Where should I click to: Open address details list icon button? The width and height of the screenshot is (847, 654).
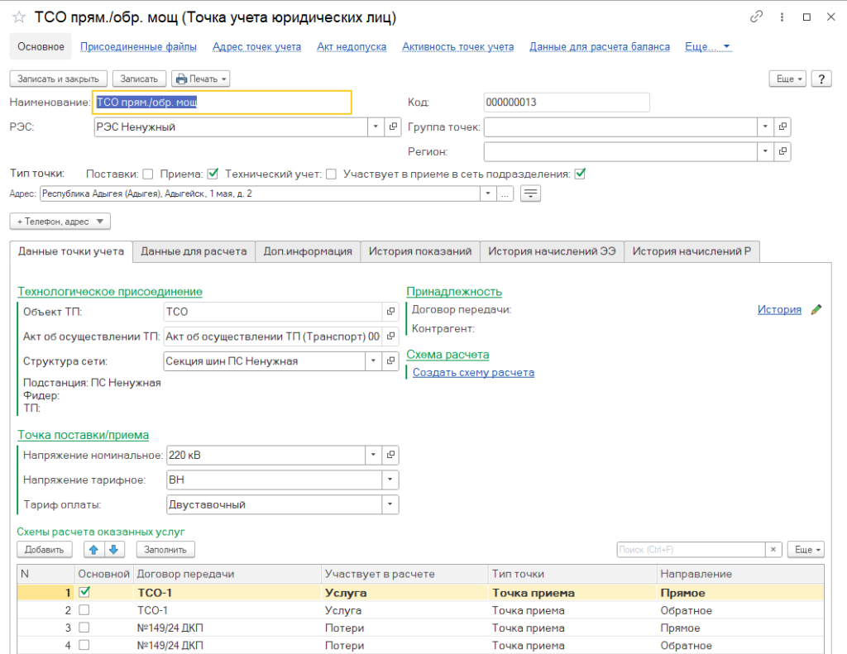point(530,193)
